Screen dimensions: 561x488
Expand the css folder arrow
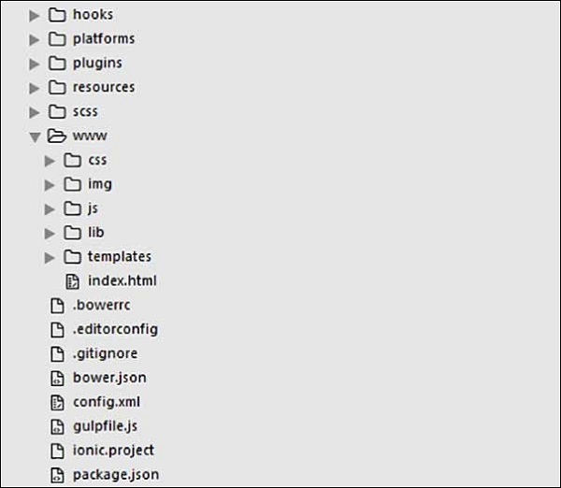pyautogui.click(x=50, y=161)
